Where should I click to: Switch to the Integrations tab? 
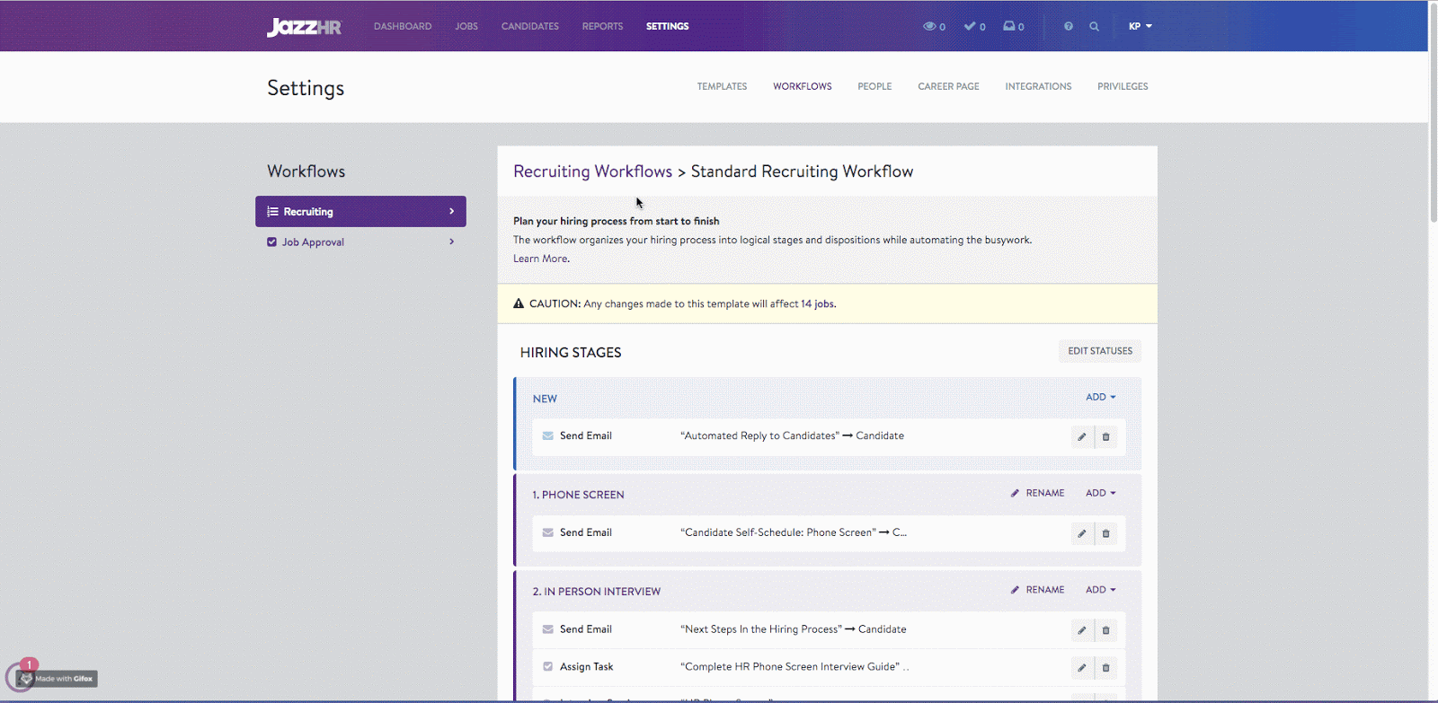(x=1038, y=86)
